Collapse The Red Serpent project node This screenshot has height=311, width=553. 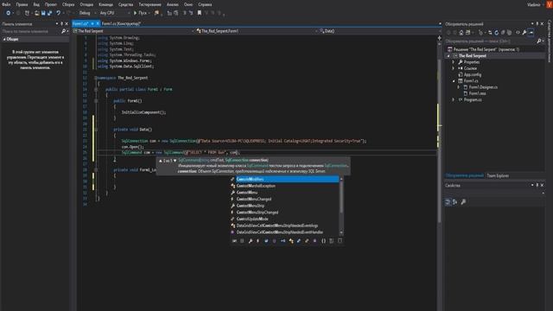(448, 56)
